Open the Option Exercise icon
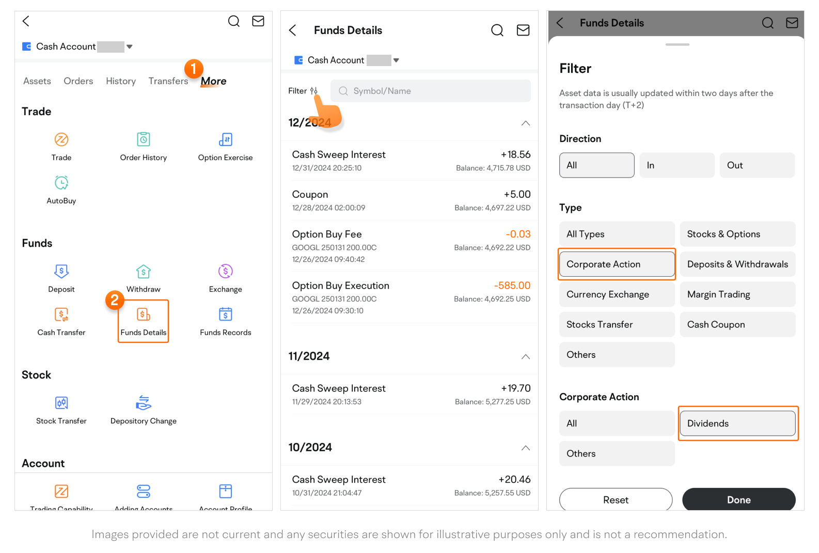The width and height of the screenshot is (819, 553). [x=225, y=140]
